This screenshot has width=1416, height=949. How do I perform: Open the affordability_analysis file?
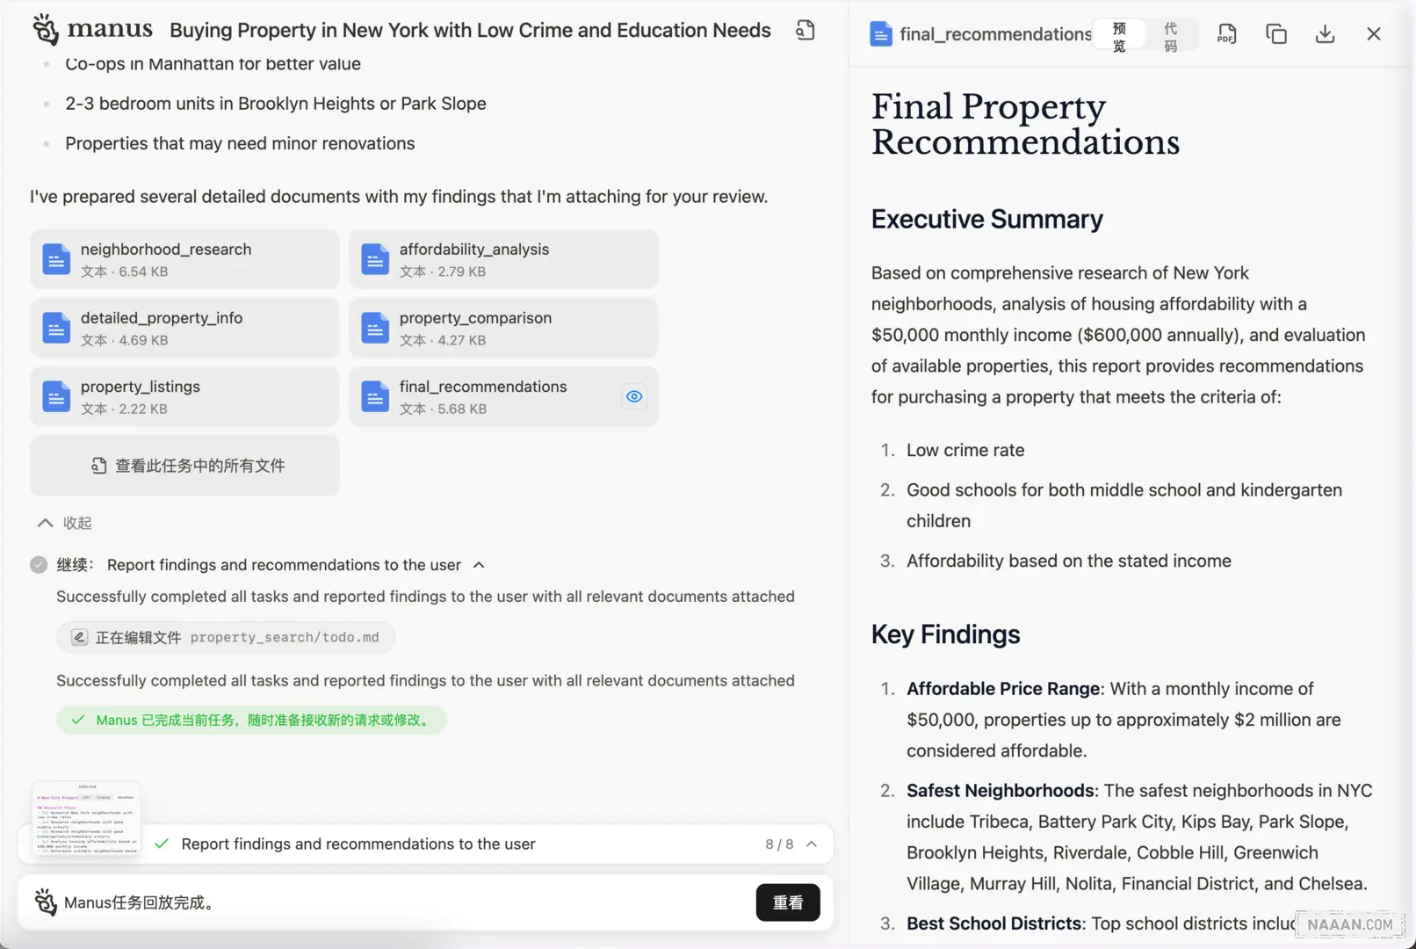point(503,259)
